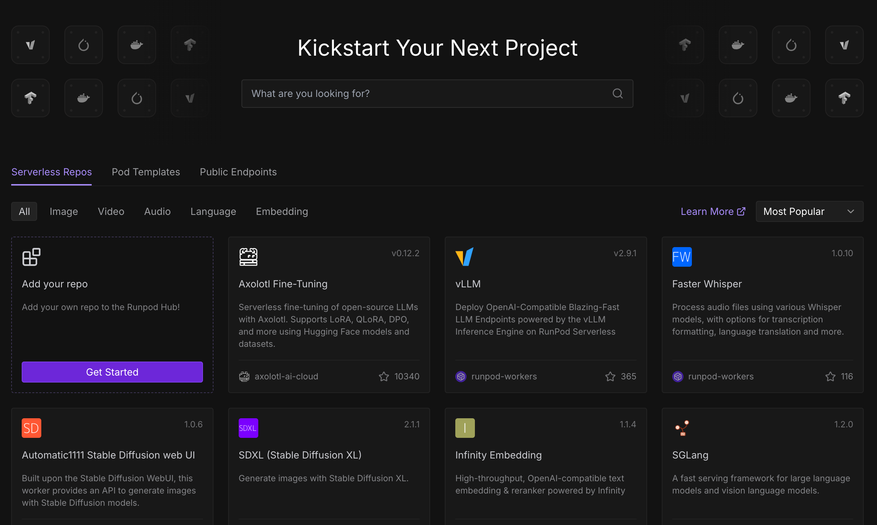Star the Axolotl Fine-Tuning repo
Viewport: 877px width, 525px height.
pyautogui.click(x=384, y=376)
